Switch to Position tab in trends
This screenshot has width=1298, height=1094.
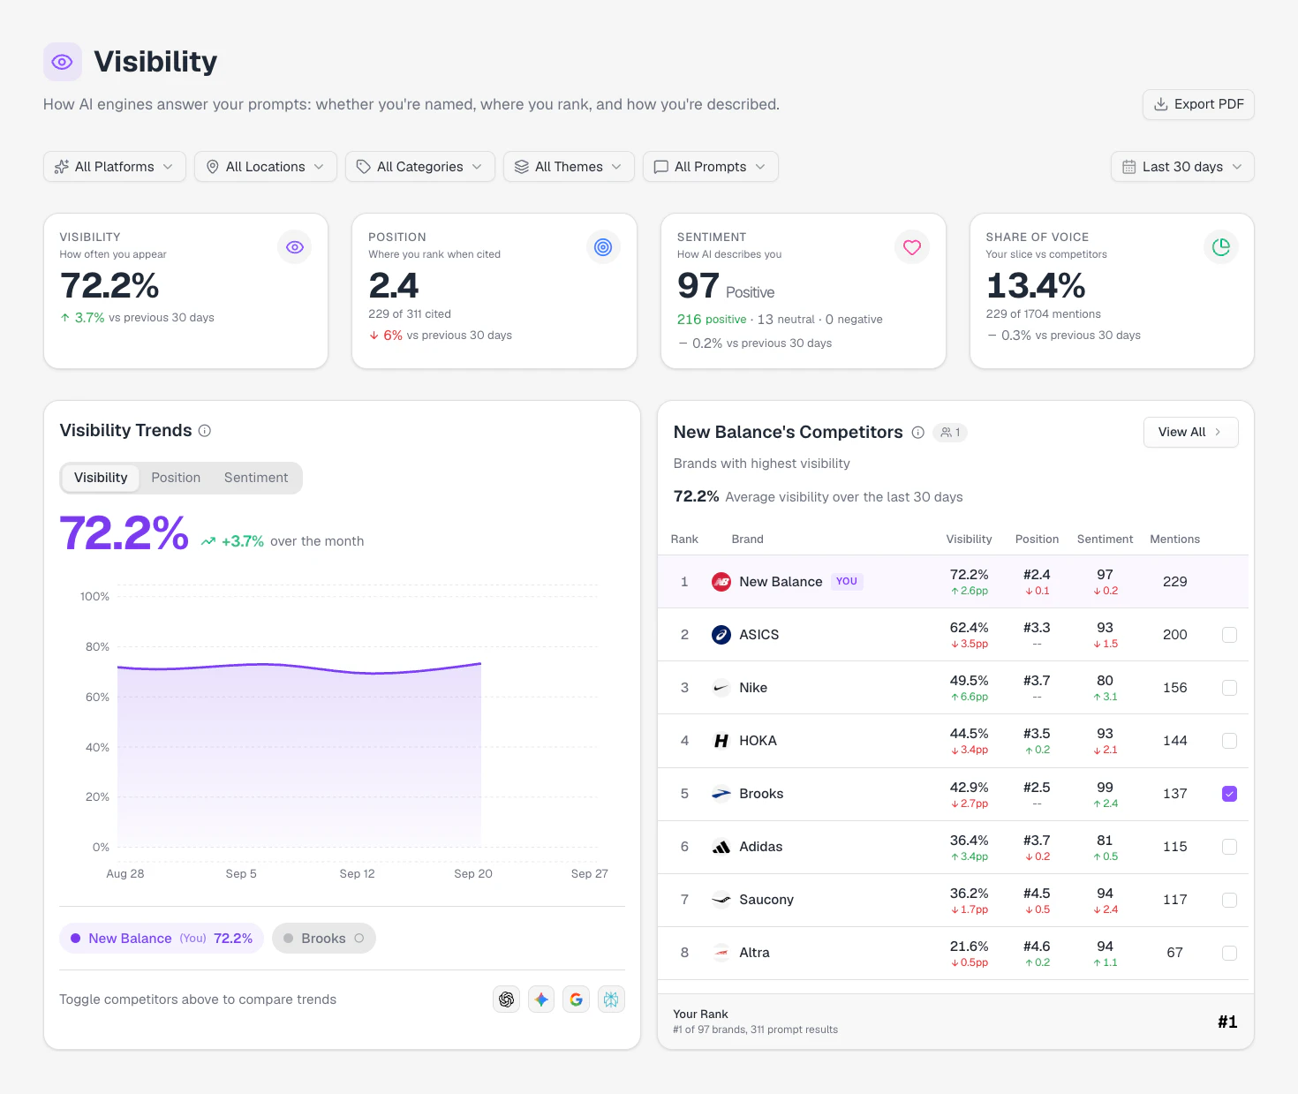point(176,478)
